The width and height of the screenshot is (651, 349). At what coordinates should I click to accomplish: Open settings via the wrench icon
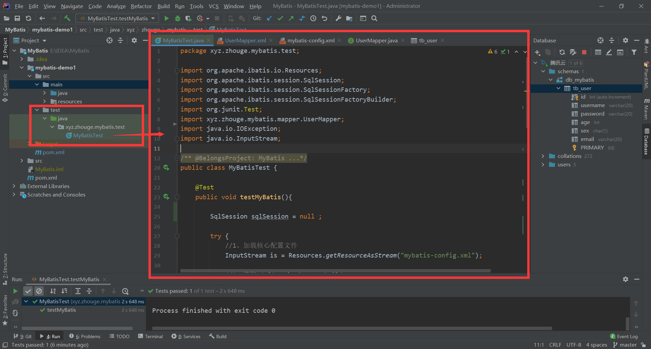pyautogui.click(x=338, y=18)
